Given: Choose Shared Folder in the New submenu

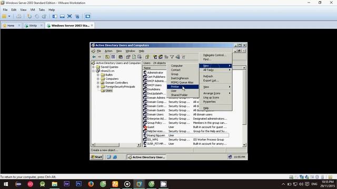Looking at the screenshot, I should [x=183, y=95].
